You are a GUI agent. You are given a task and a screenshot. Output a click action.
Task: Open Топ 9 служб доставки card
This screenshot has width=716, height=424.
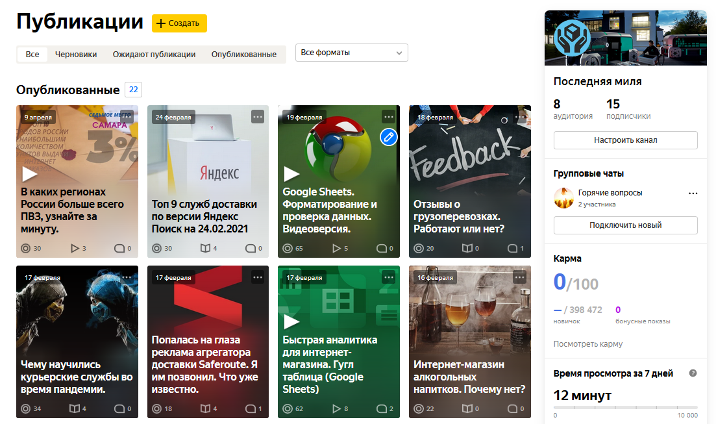click(x=208, y=181)
